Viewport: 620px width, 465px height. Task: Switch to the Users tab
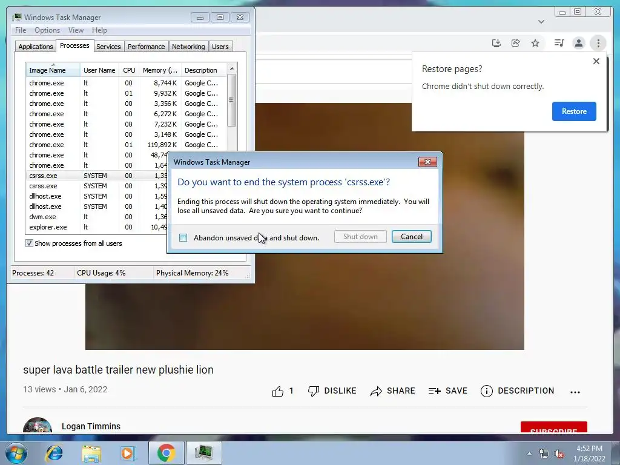(x=220, y=47)
